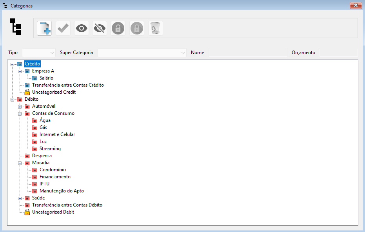365x232 pixels.
Task: Click the blue folder icon beside Salário
Action: [35, 78]
